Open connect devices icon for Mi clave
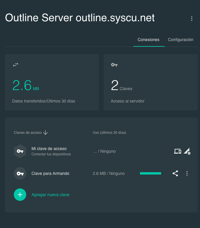 coord(178,151)
